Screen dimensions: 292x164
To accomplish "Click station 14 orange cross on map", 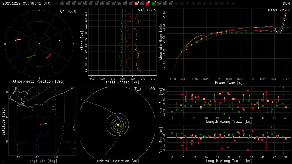I will [x=74, y=130].
